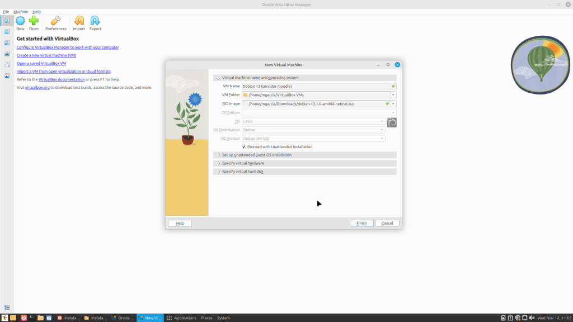Viewport: 573px width, 322px height.
Task: Click the Finish button
Action: [361, 223]
